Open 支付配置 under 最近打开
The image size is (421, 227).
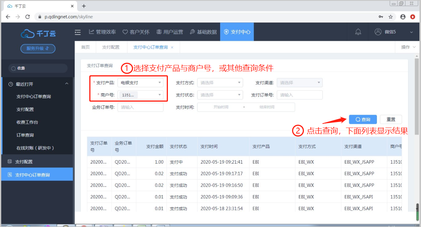(x=25, y=109)
